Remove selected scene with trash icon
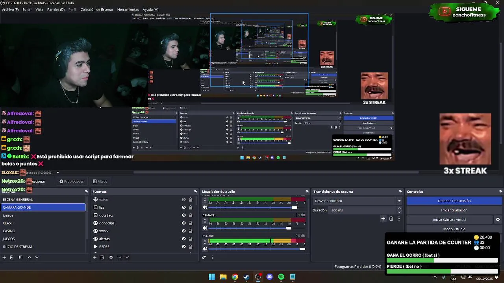 click(12, 257)
